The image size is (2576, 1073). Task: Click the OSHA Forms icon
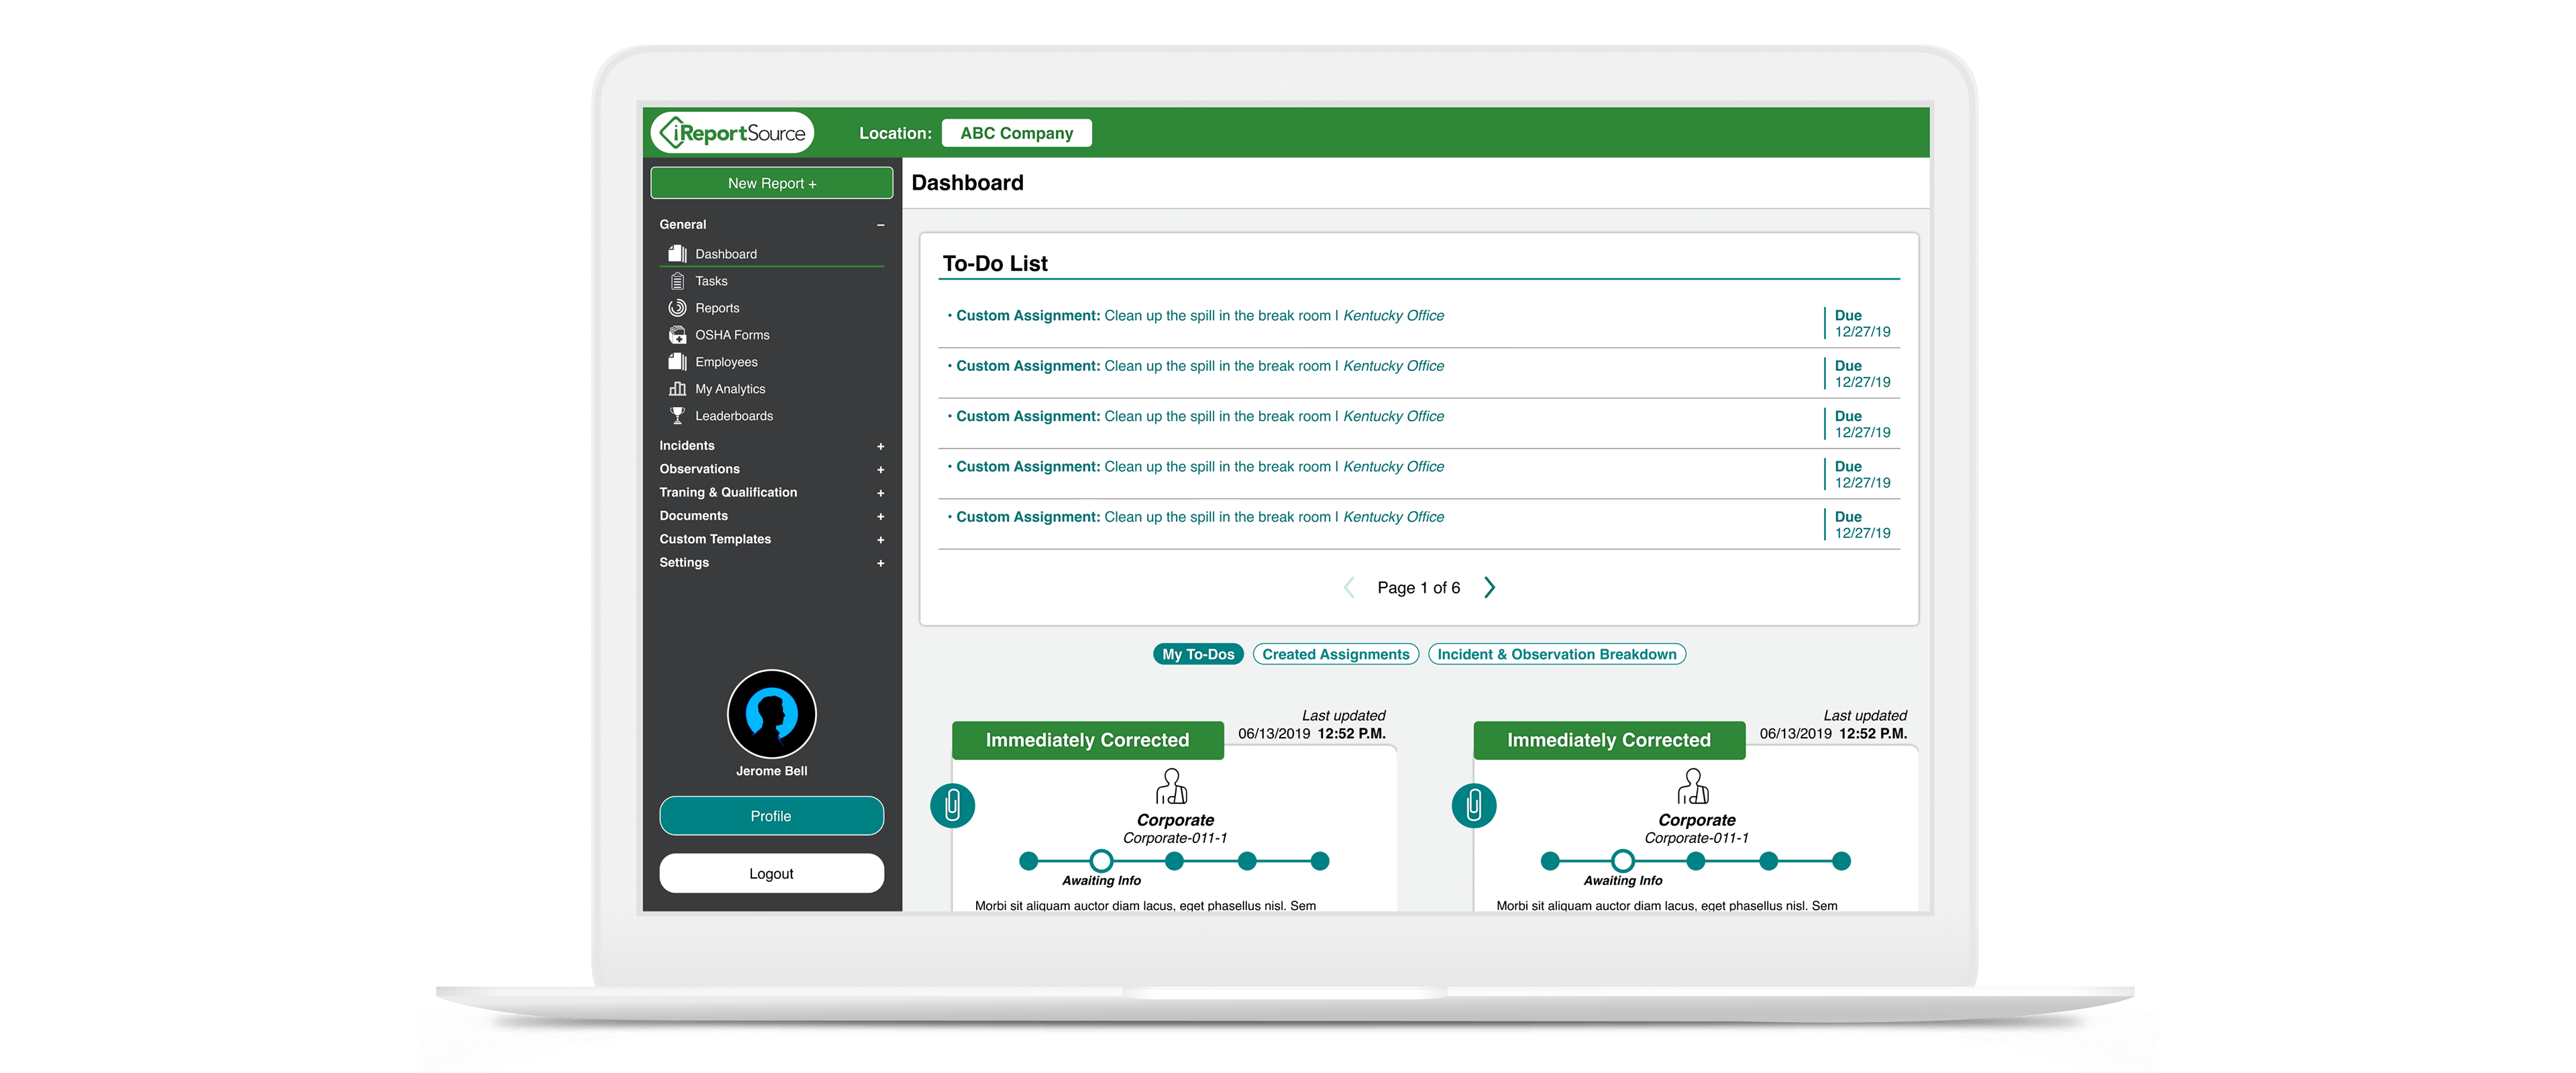point(677,335)
